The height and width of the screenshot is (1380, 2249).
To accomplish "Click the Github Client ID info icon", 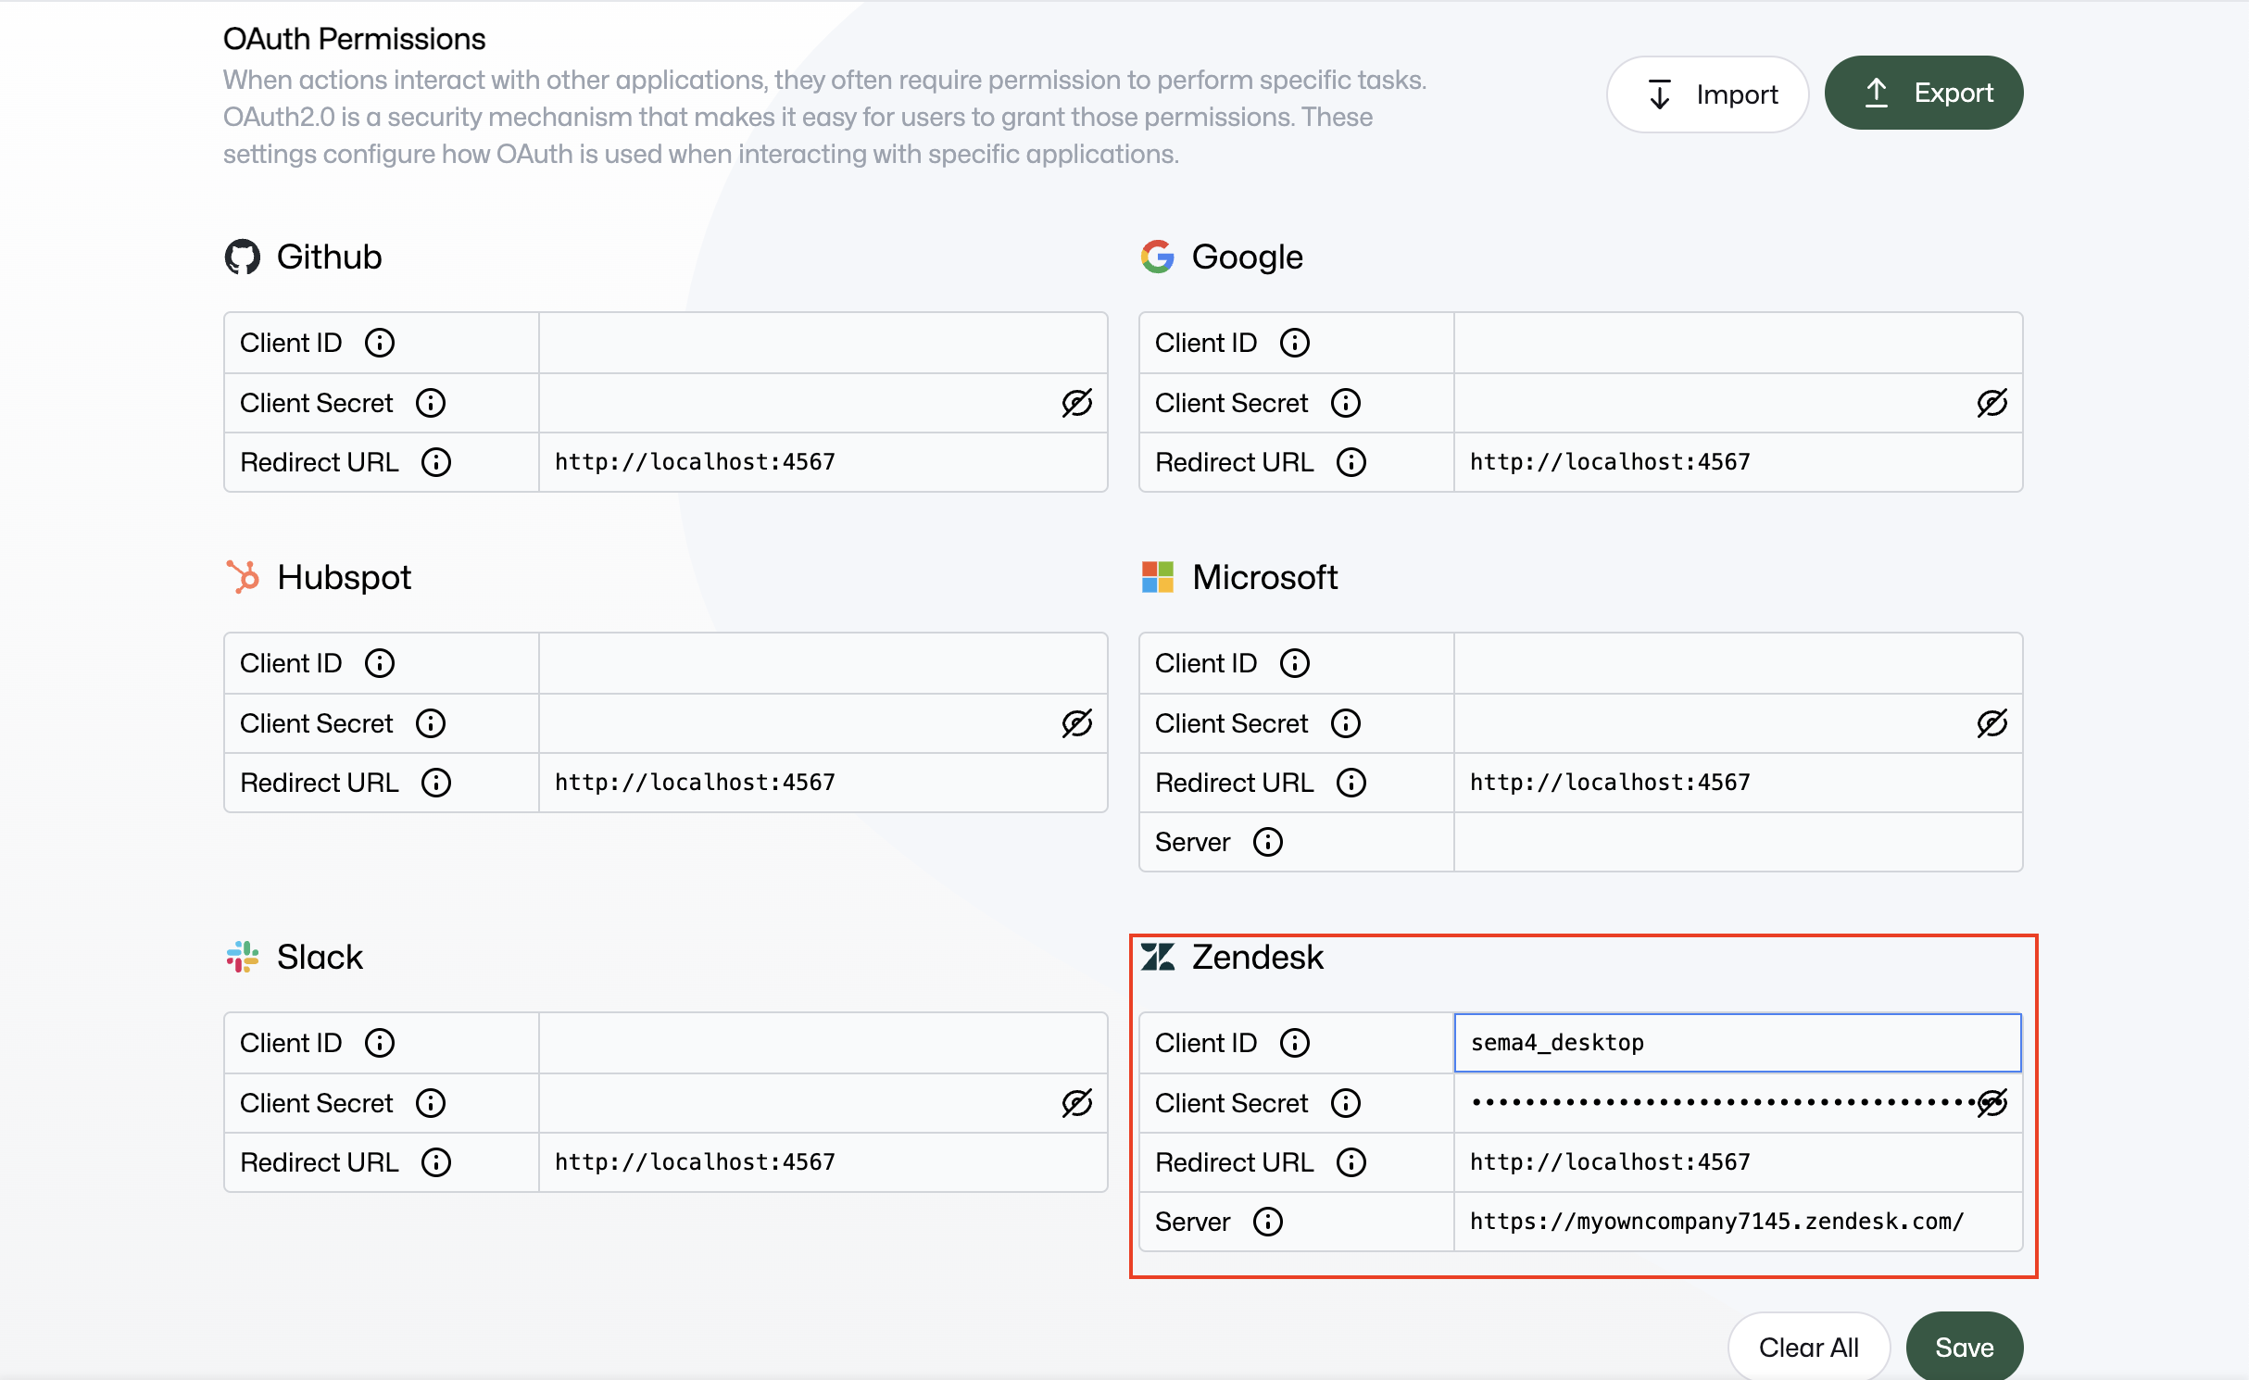I will (x=380, y=343).
